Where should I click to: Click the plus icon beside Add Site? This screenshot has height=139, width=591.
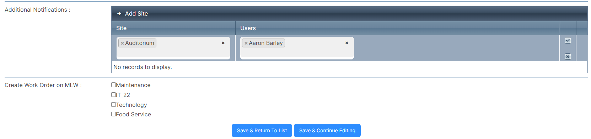pyautogui.click(x=119, y=13)
